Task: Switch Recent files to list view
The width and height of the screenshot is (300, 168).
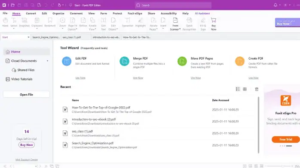Action: [x=238, y=89]
